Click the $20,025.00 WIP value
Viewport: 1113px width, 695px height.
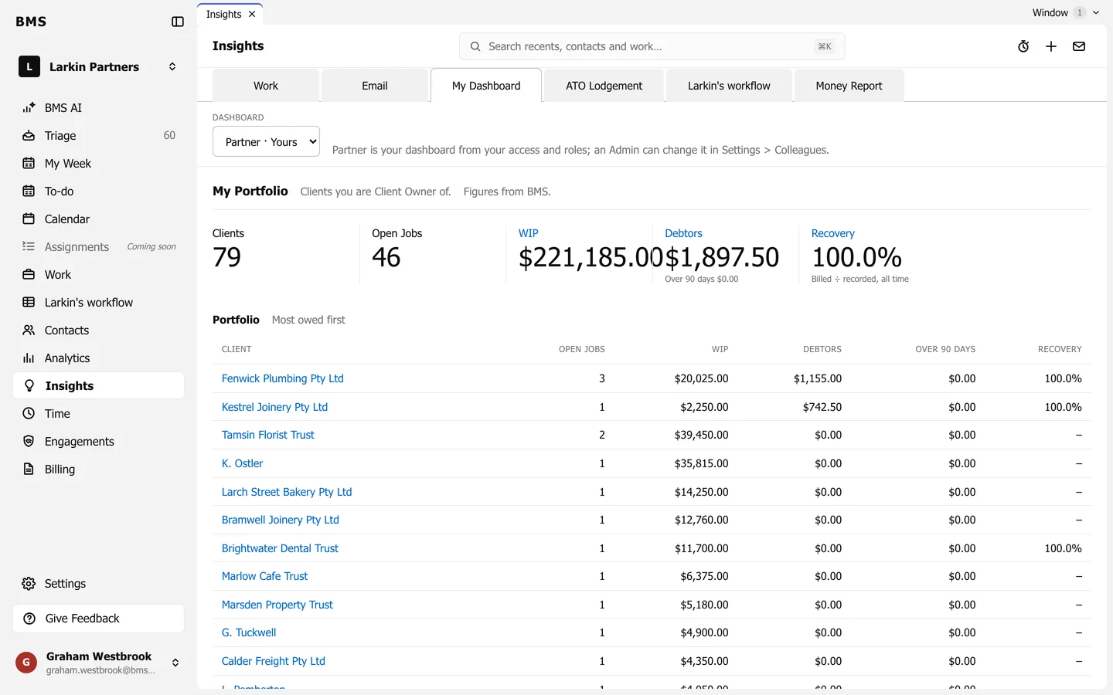pyautogui.click(x=701, y=378)
